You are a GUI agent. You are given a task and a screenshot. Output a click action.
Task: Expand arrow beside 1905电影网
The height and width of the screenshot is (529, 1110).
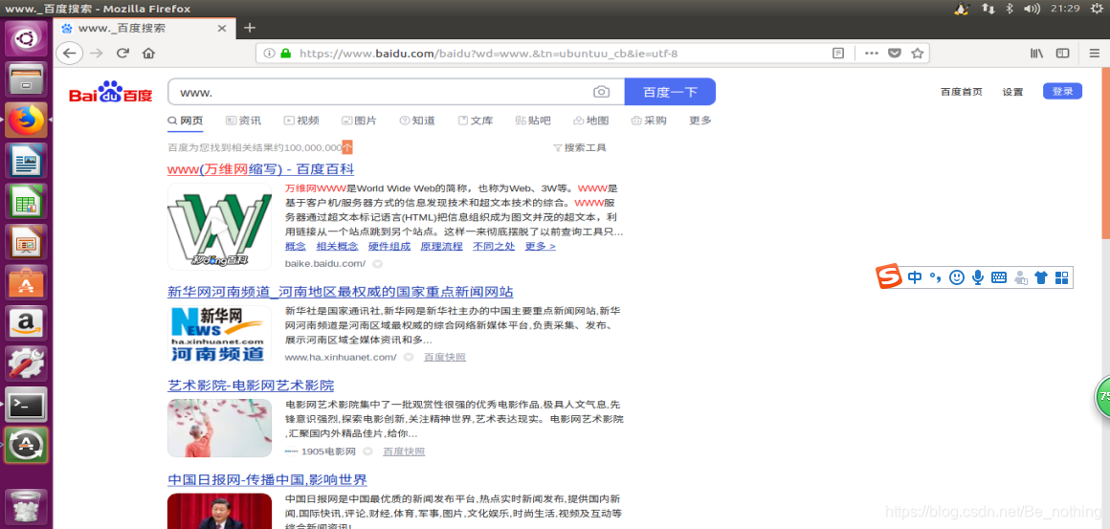click(x=367, y=452)
